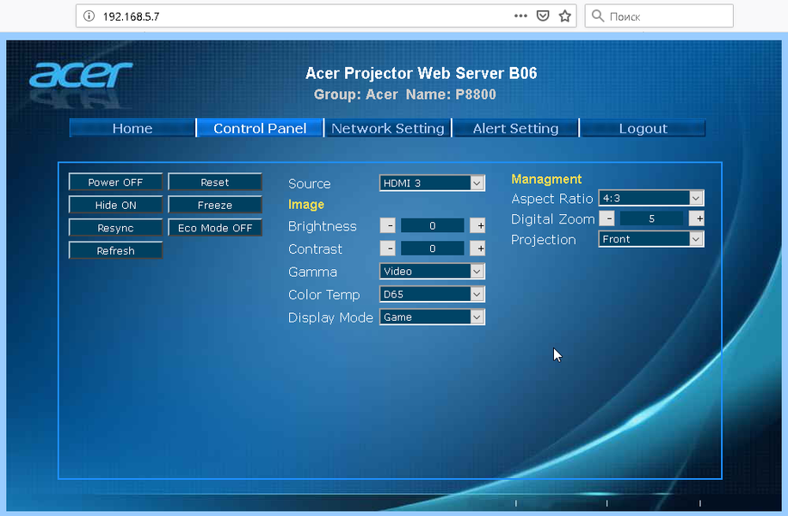The image size is (788, 516).
Task: Turn projector off with Power OFF
Action: [115, 181]
